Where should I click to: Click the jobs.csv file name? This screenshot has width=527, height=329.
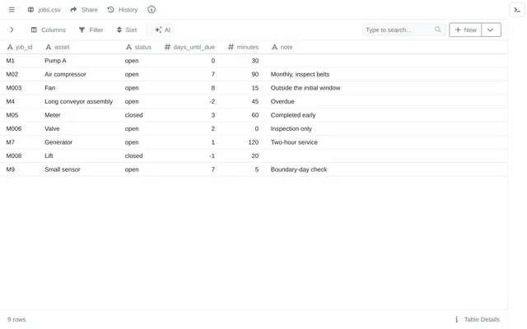coord(49,10)
